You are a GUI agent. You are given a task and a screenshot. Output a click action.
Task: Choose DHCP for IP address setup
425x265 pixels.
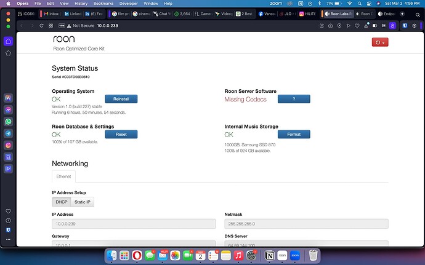[62, 202]
